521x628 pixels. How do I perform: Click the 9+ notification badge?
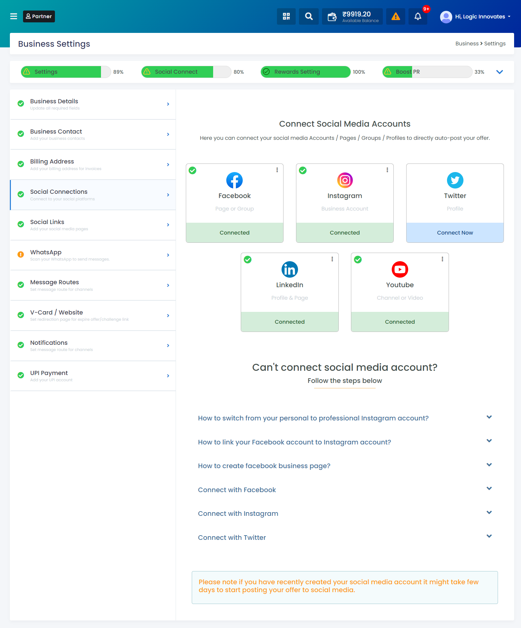pos(426,9)
